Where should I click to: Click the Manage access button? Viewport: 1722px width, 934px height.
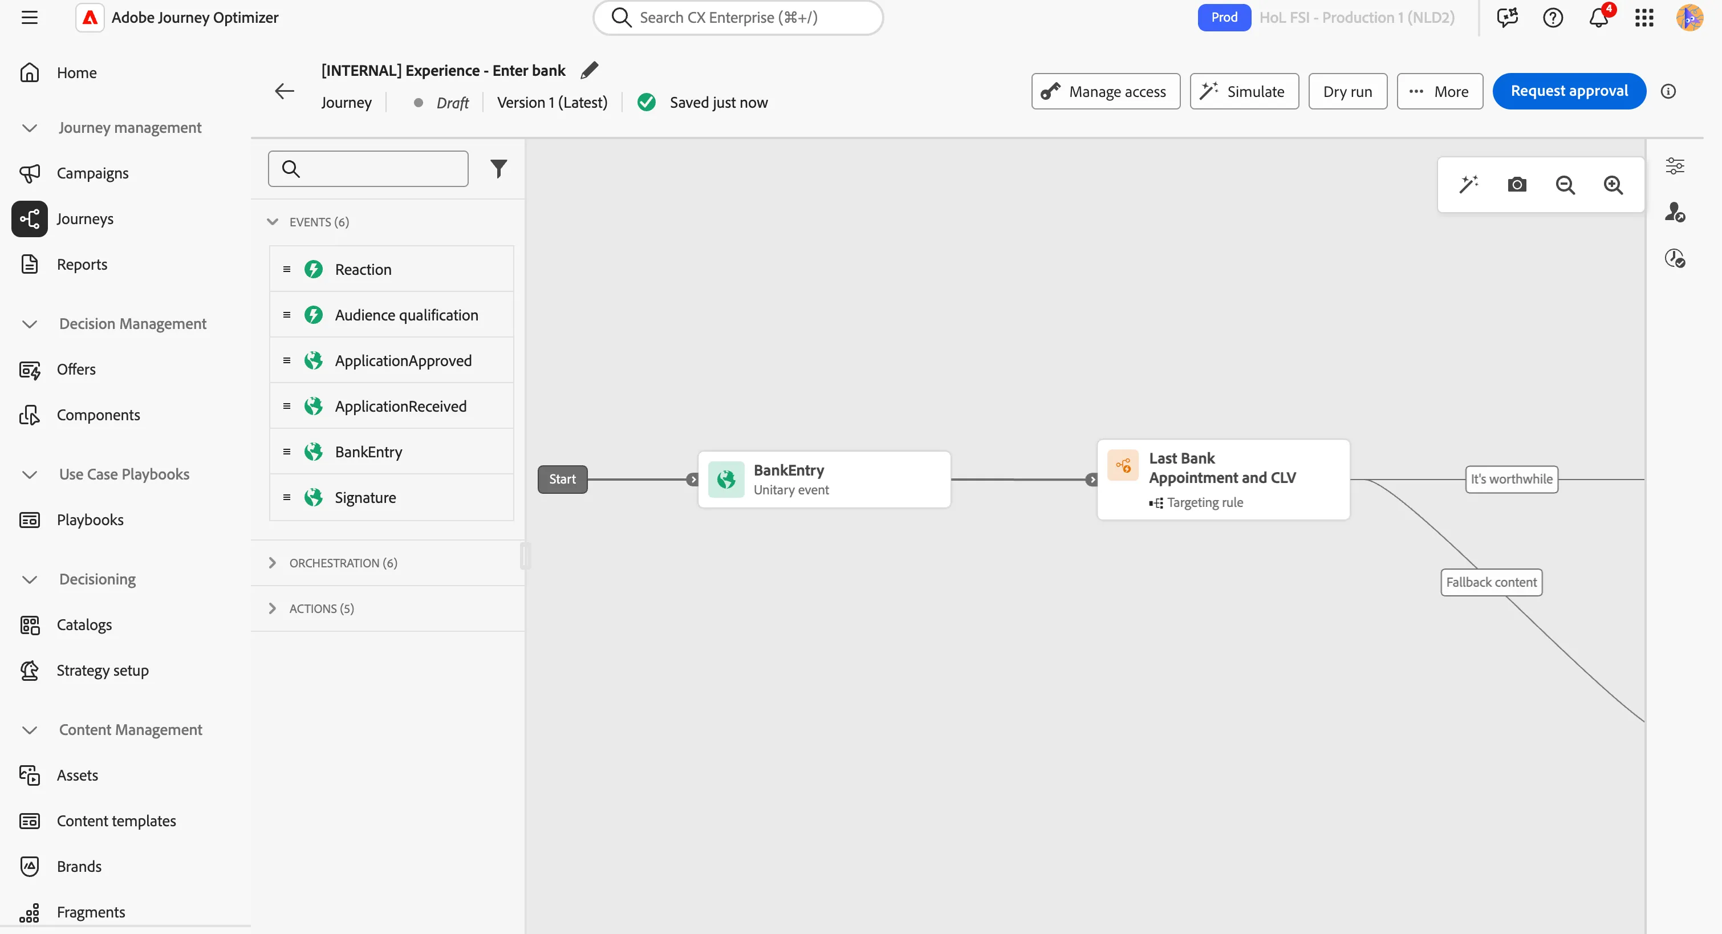(1106, 91)
